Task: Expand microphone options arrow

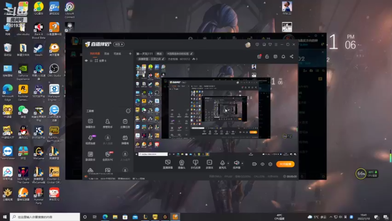Action: tap(228, 164)
